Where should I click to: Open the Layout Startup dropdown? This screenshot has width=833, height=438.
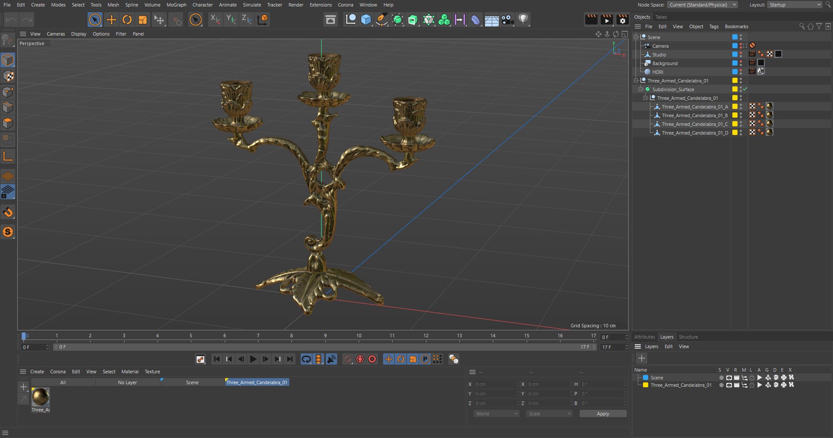tap(795, 5)
